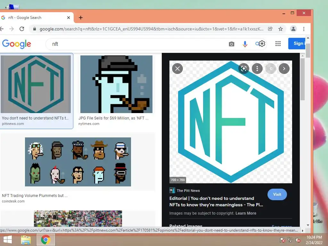The image size is (328, 246).
Task: Click the page vertical scrollbar thumb
Action: click(x=308, y=51)
